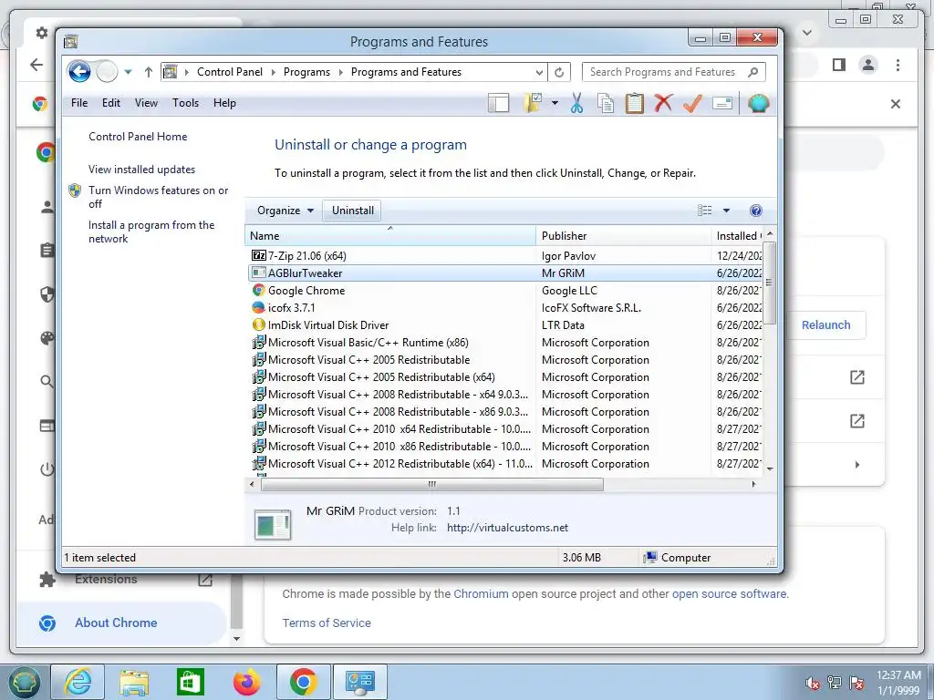Expand the breadcrumb arrow after Control Panel
Image resolution: width=934 pixels, height=700 pixels.
click(x=273, y=72)
